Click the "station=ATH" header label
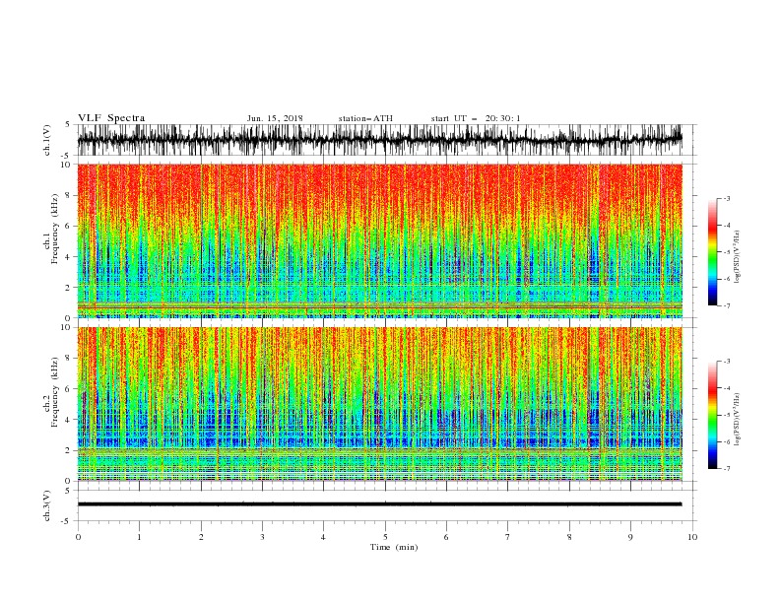The height and width of the screenshot is (603, 780). pos(365,118)
